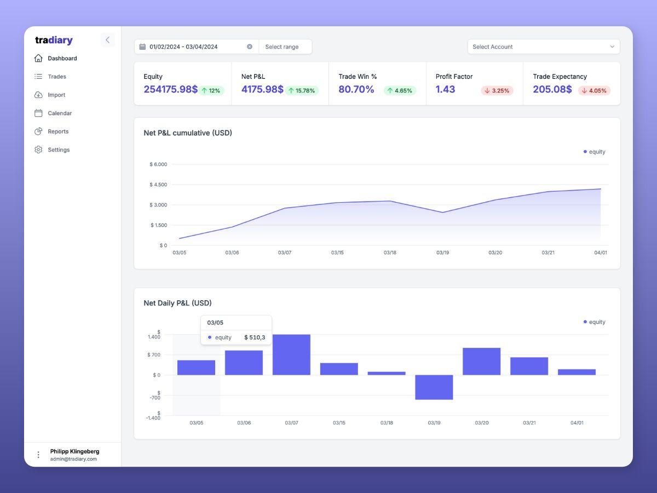Click the 03/06 daily P&L bar

(244, 363)
